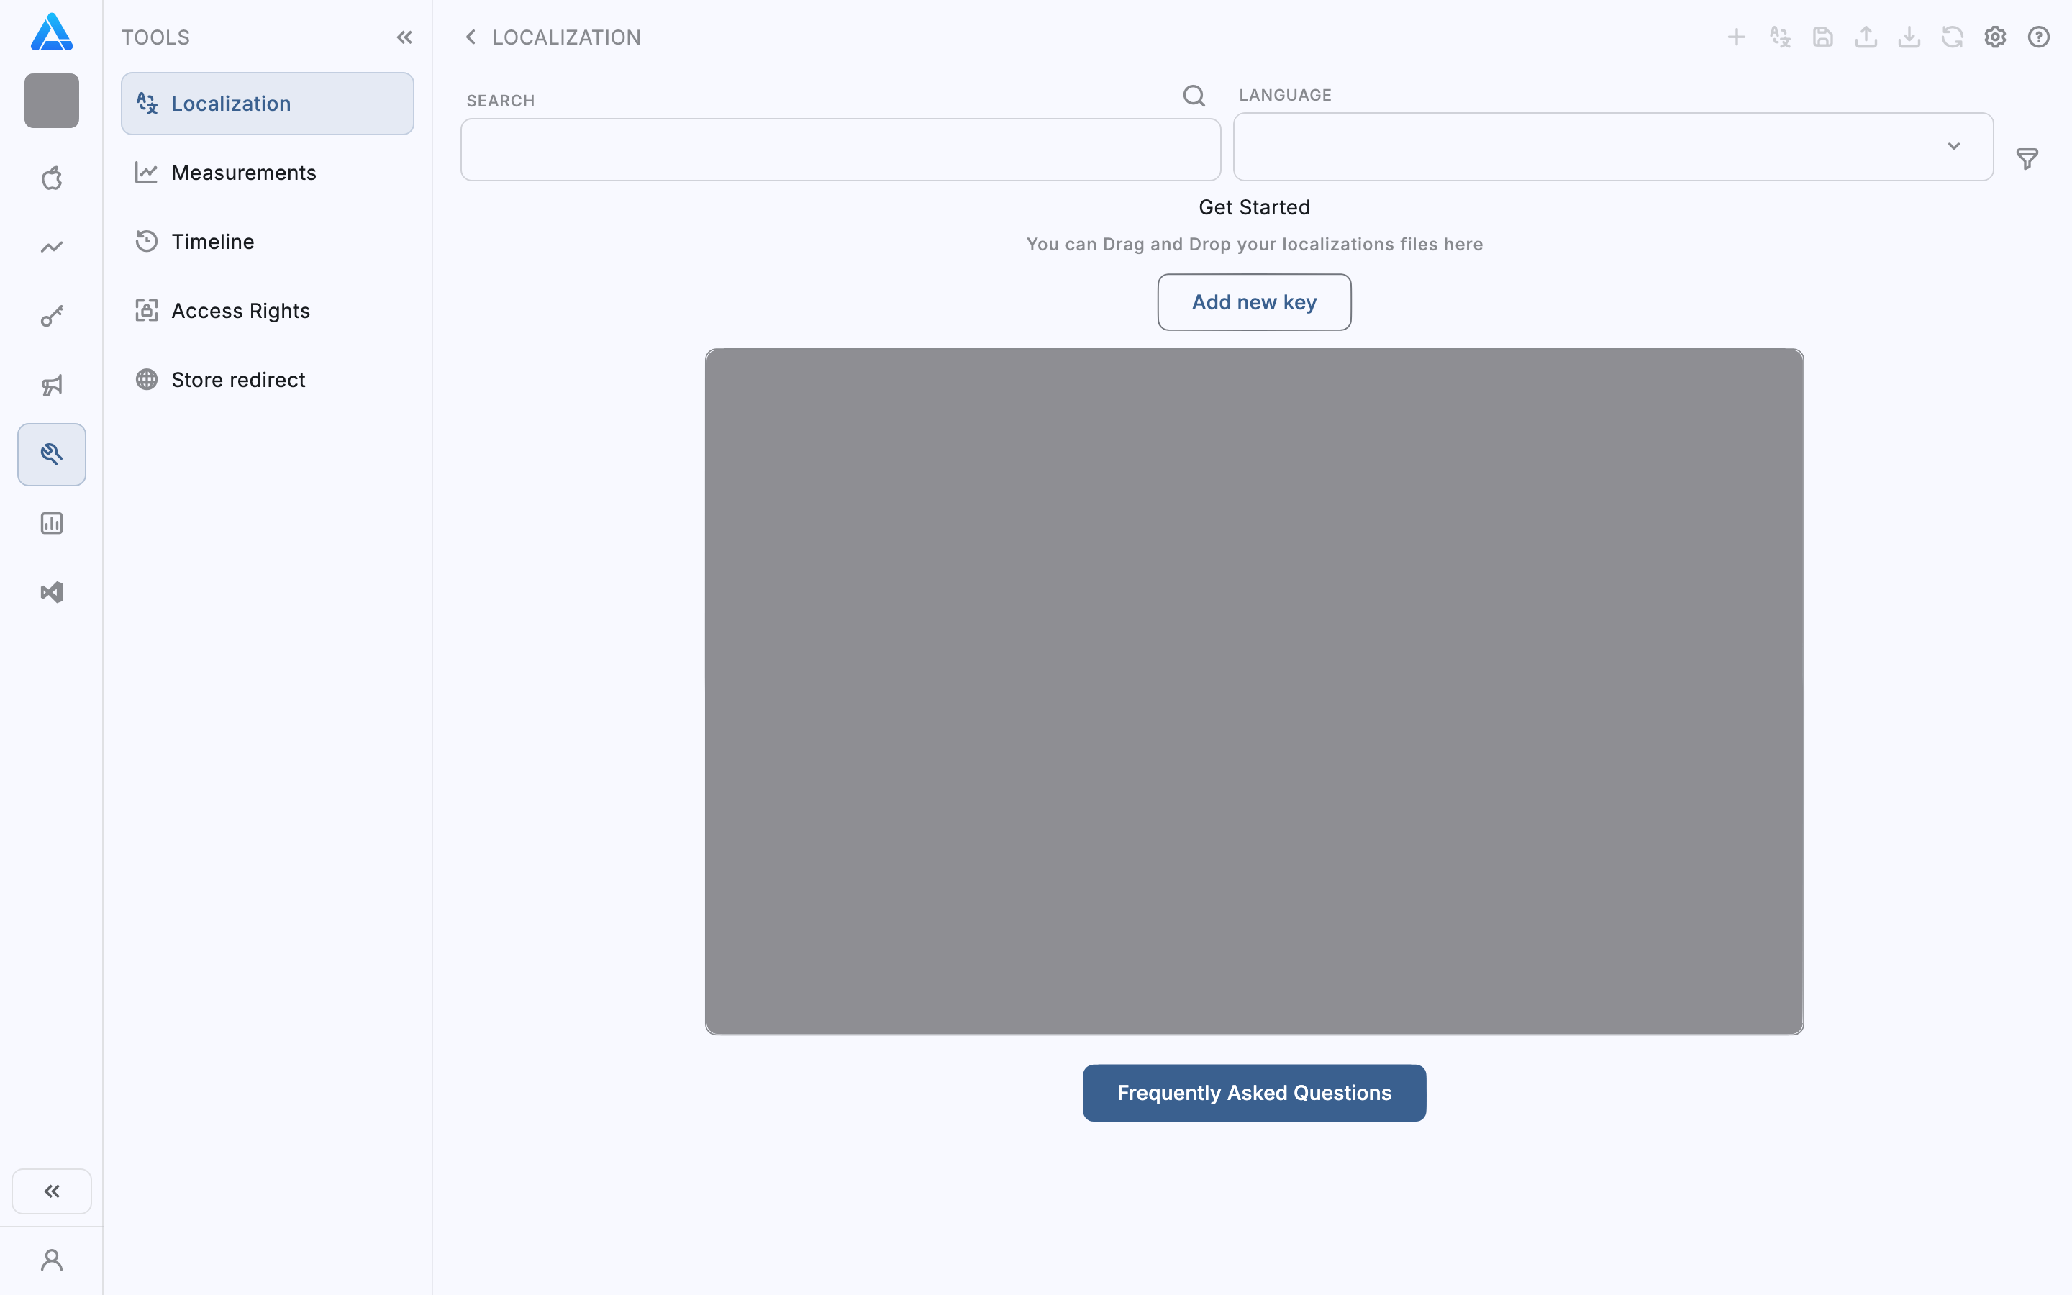Image resolution: width=2072 pixels, height=1295 pixels.
Task: Click the search magnifier icon
Action: coord(1194,96)
